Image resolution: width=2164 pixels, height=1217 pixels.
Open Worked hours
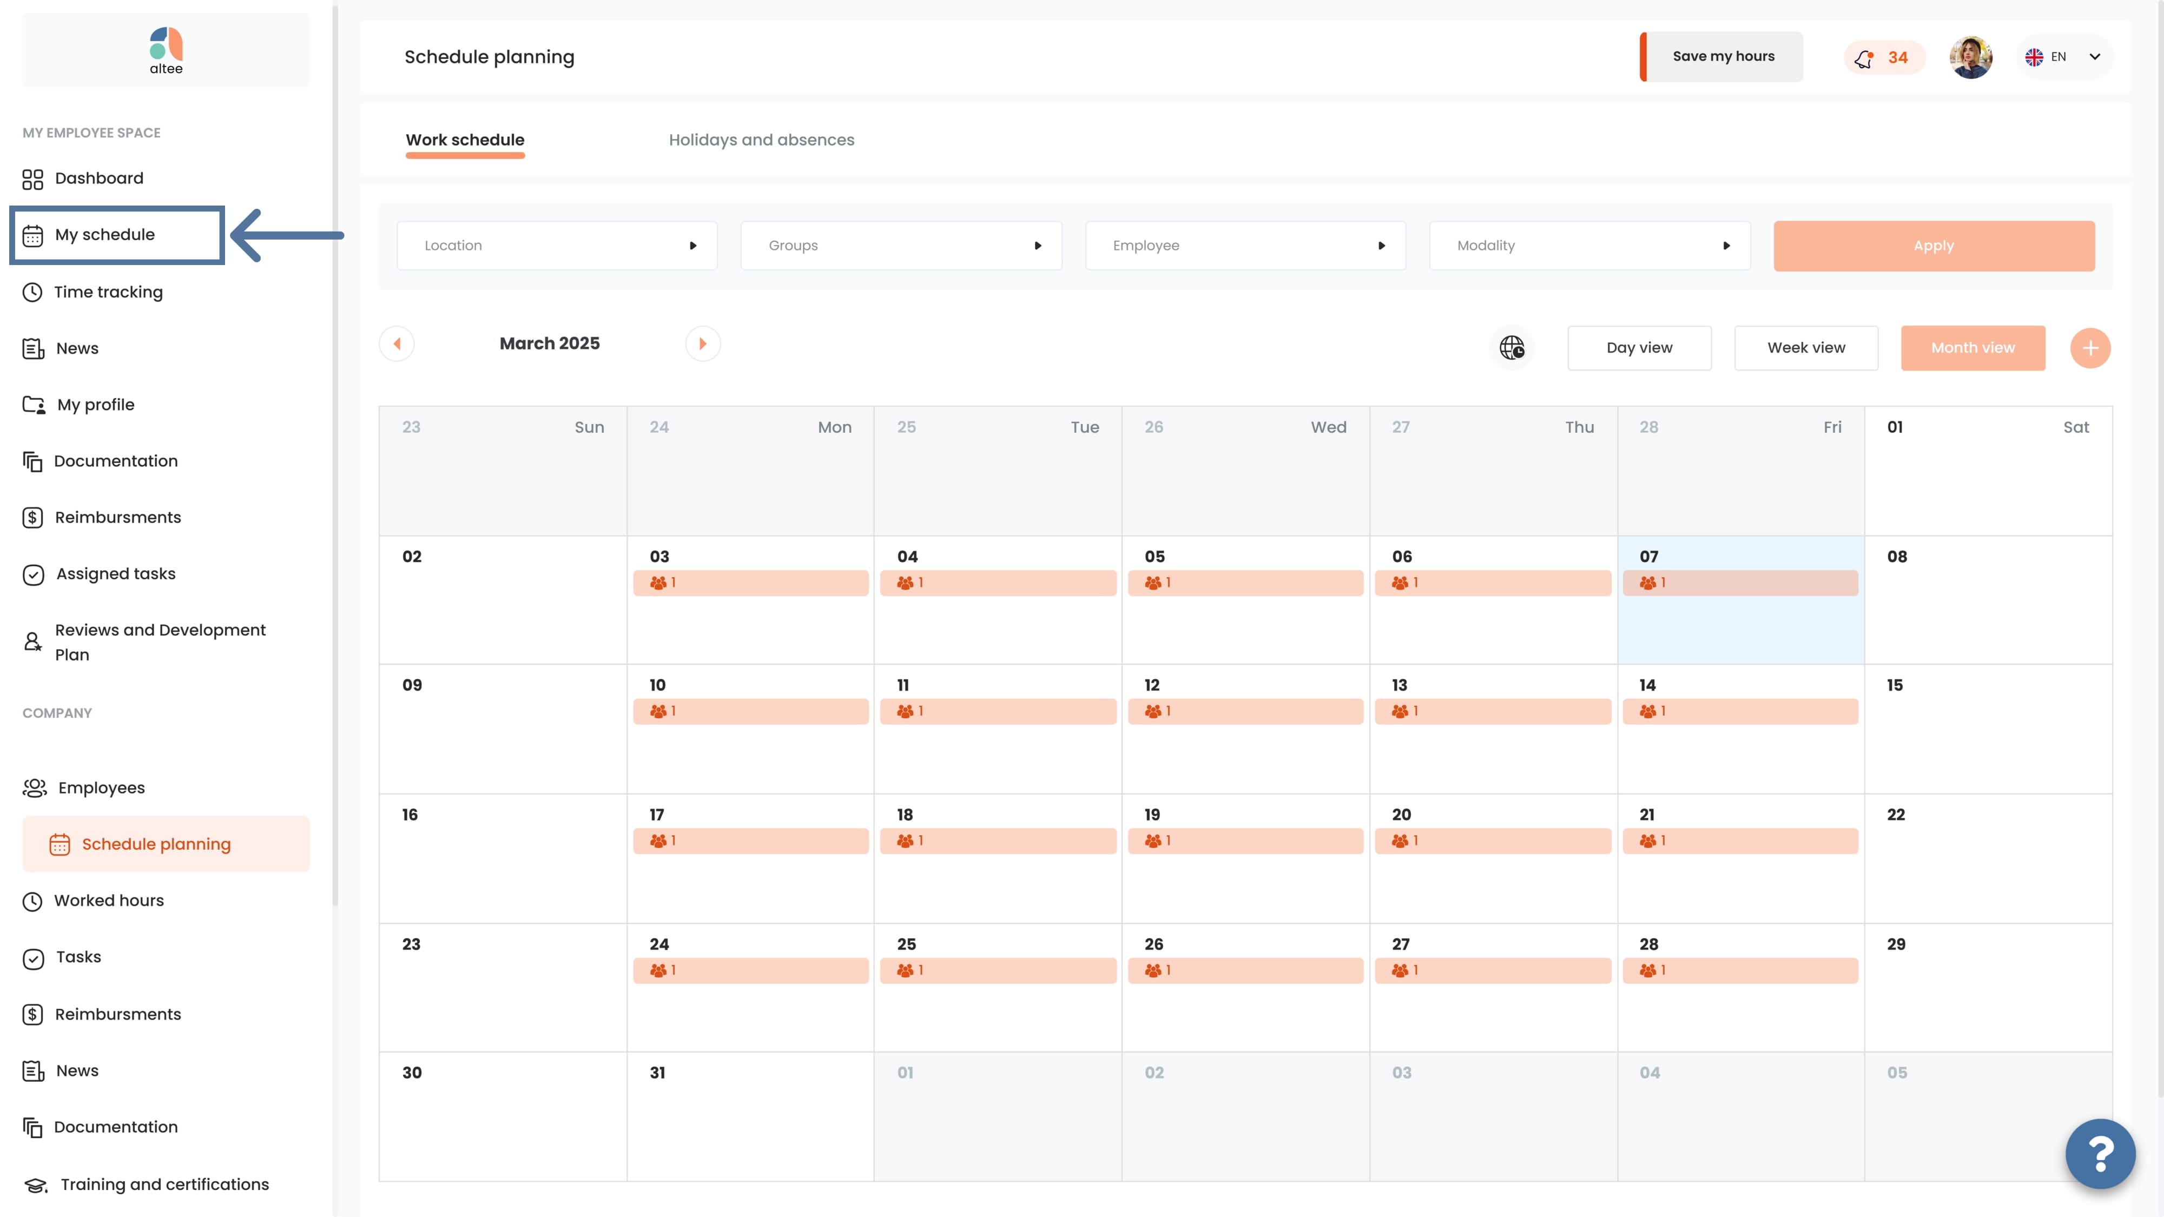coord(93,901)
